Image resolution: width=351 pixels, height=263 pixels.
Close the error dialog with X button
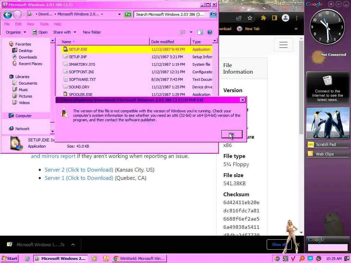pos(242,100)
